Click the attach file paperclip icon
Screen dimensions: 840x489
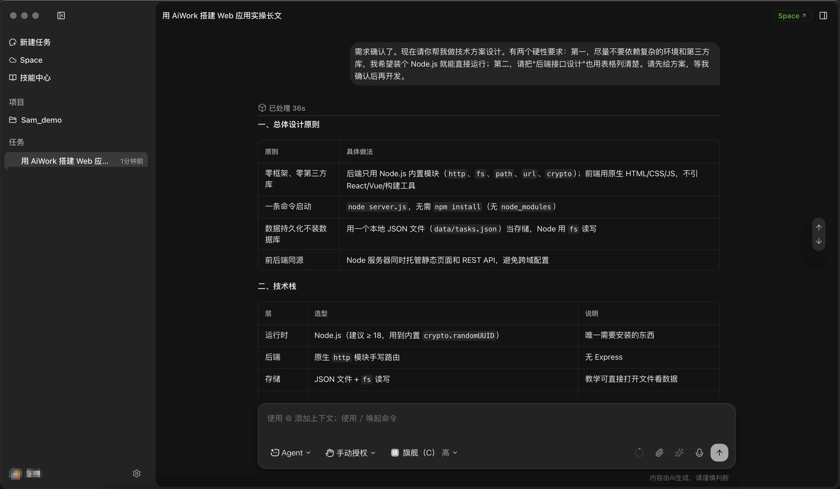(659, 453)
